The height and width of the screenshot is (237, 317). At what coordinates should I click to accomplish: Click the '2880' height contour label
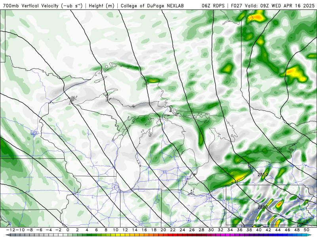[x=263, y=207]
